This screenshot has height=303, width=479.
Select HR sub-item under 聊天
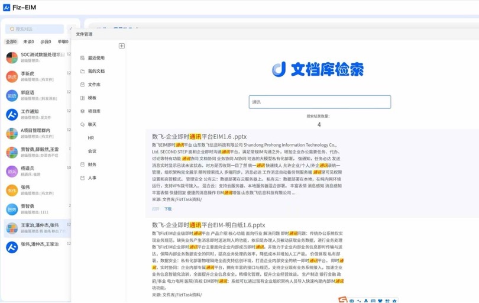90,138
